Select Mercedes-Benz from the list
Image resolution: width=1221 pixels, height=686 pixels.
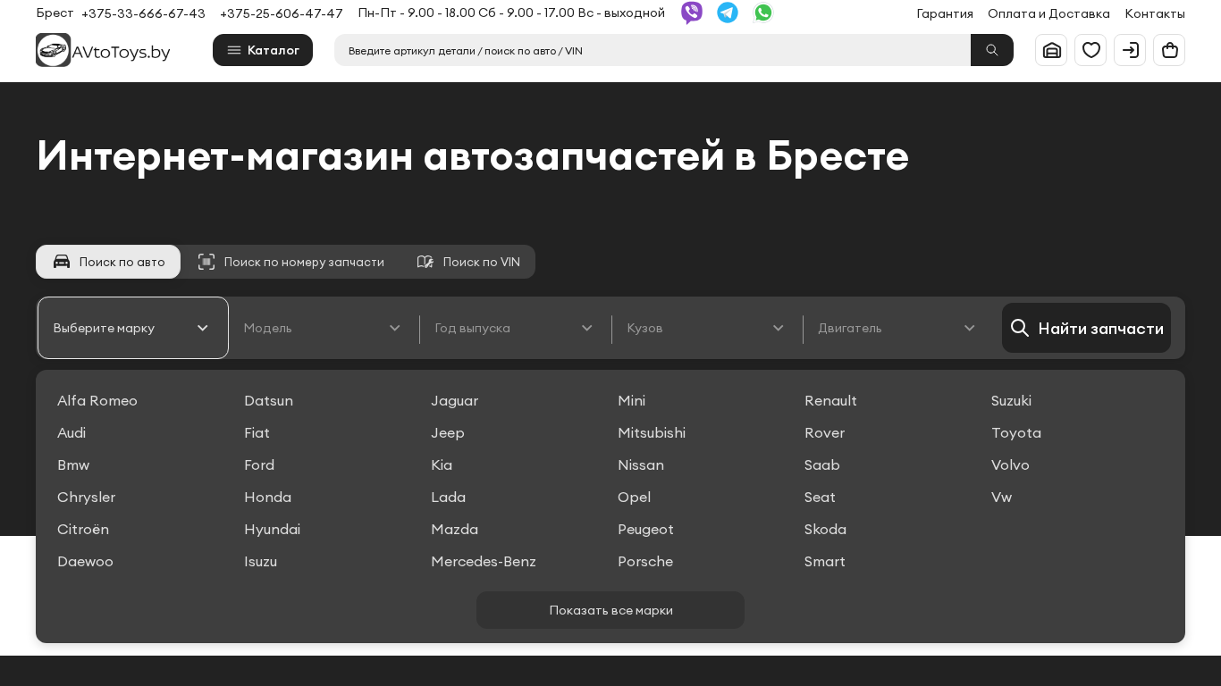coord(484,561)
